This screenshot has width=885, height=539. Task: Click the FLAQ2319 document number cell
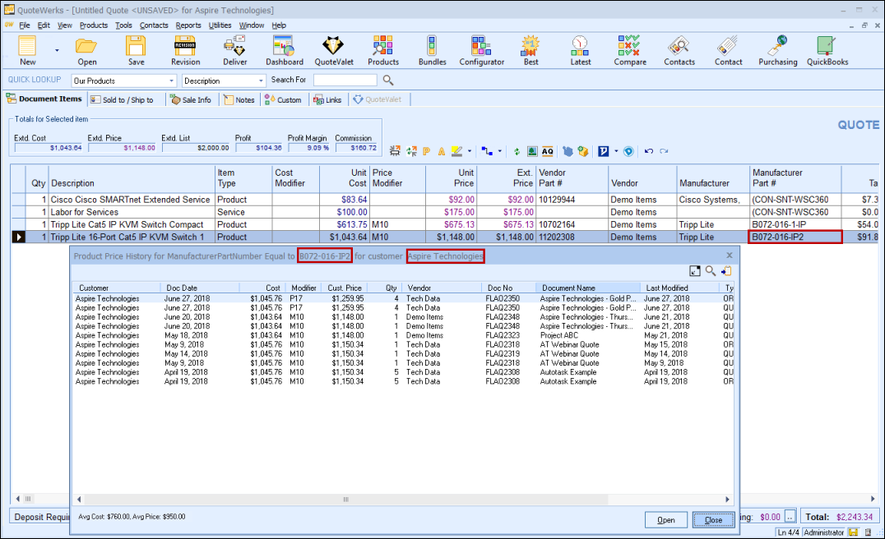click(x=503, y=354)
